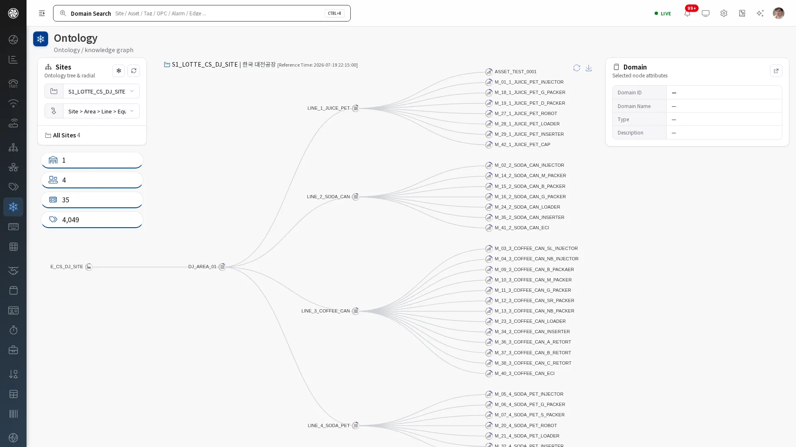This screenshot has height=447, width=796.
Task: Open the keyboard sidebar icon
Action: coord(13,227)
